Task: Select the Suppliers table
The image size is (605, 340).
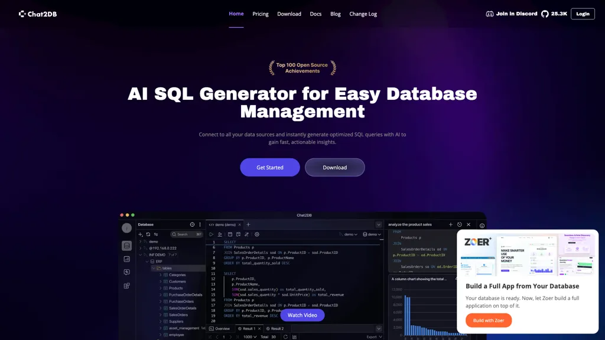Action: pos(176,322)
